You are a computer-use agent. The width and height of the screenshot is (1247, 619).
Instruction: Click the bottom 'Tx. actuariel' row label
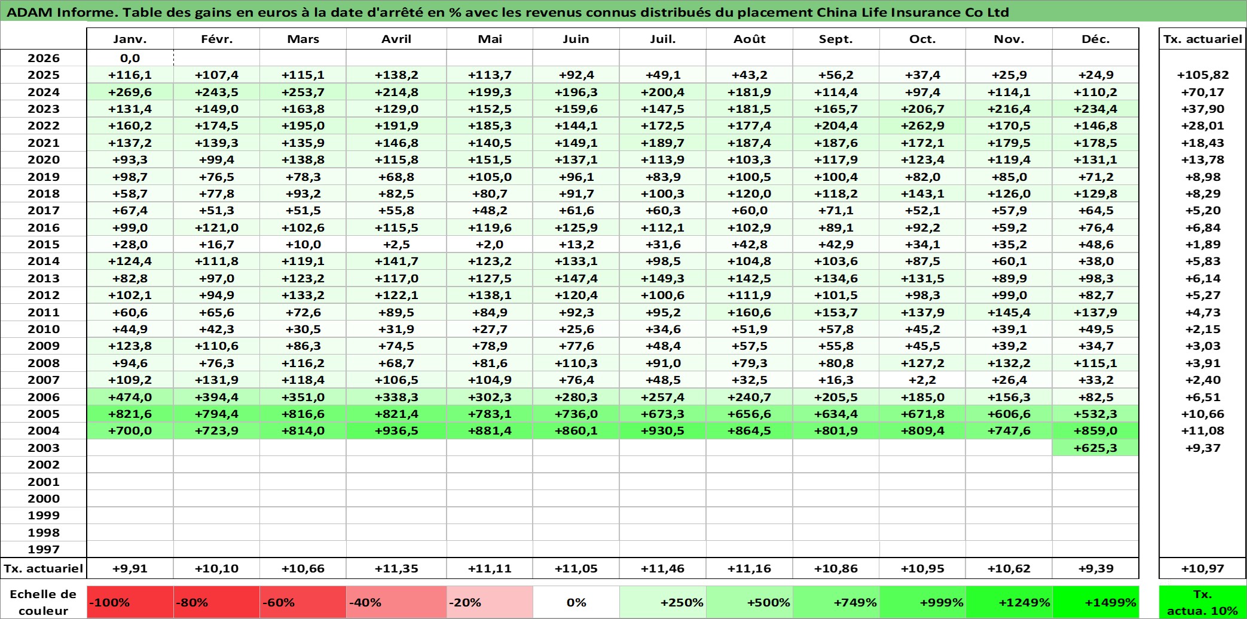44,568
